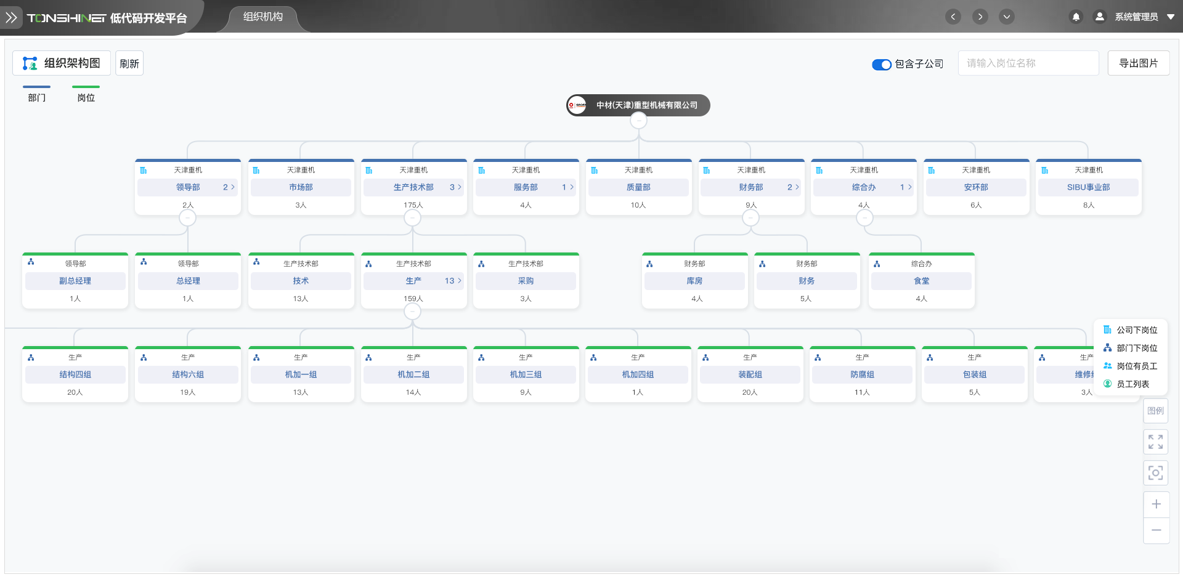
Task: Toggle the 部门 legend filter
Action: pos(36,94)
